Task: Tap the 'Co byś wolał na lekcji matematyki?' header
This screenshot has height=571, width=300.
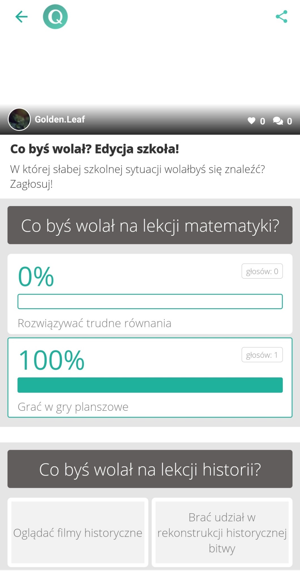Action: point(150,225)
